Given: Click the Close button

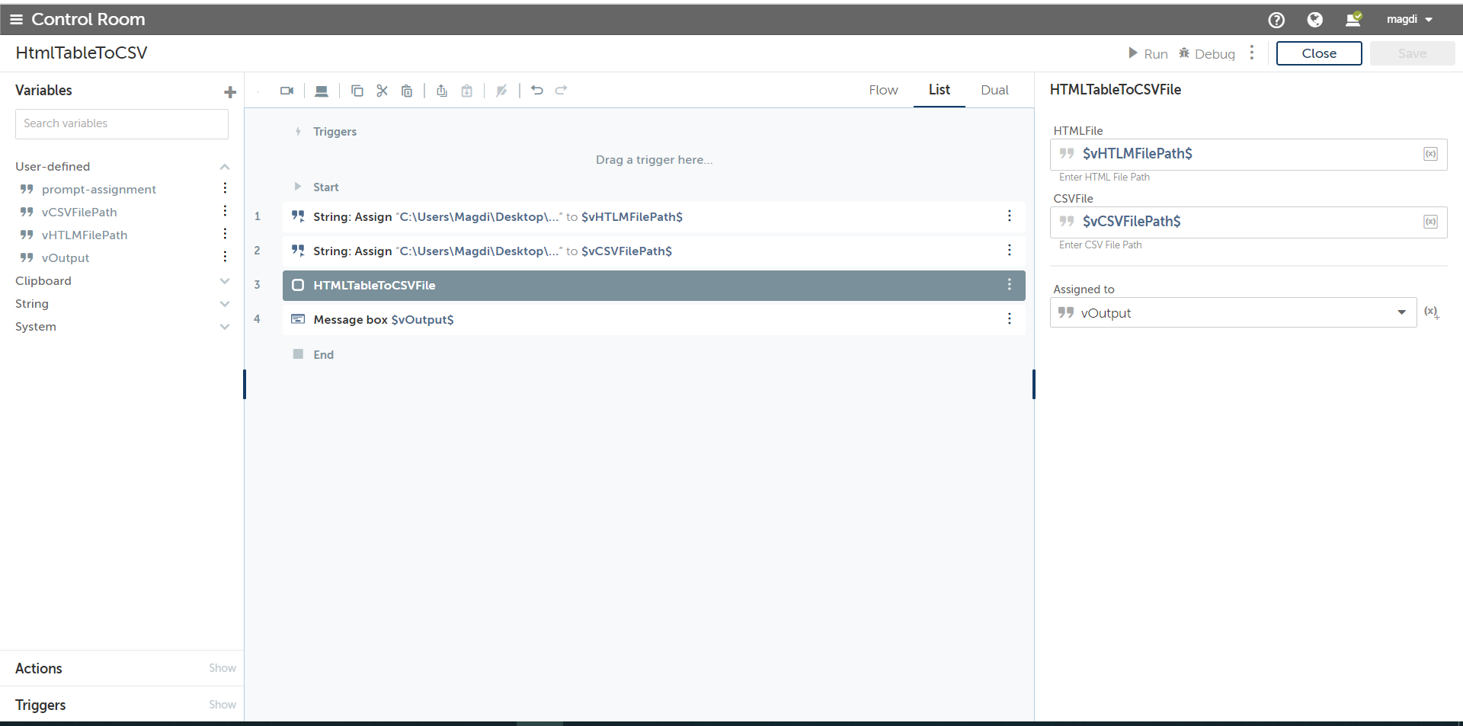Looking at the screenshot, I should point(1319,53).
